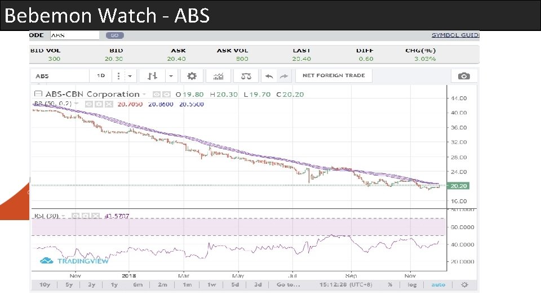Toggle log scale

pos(412,285)
